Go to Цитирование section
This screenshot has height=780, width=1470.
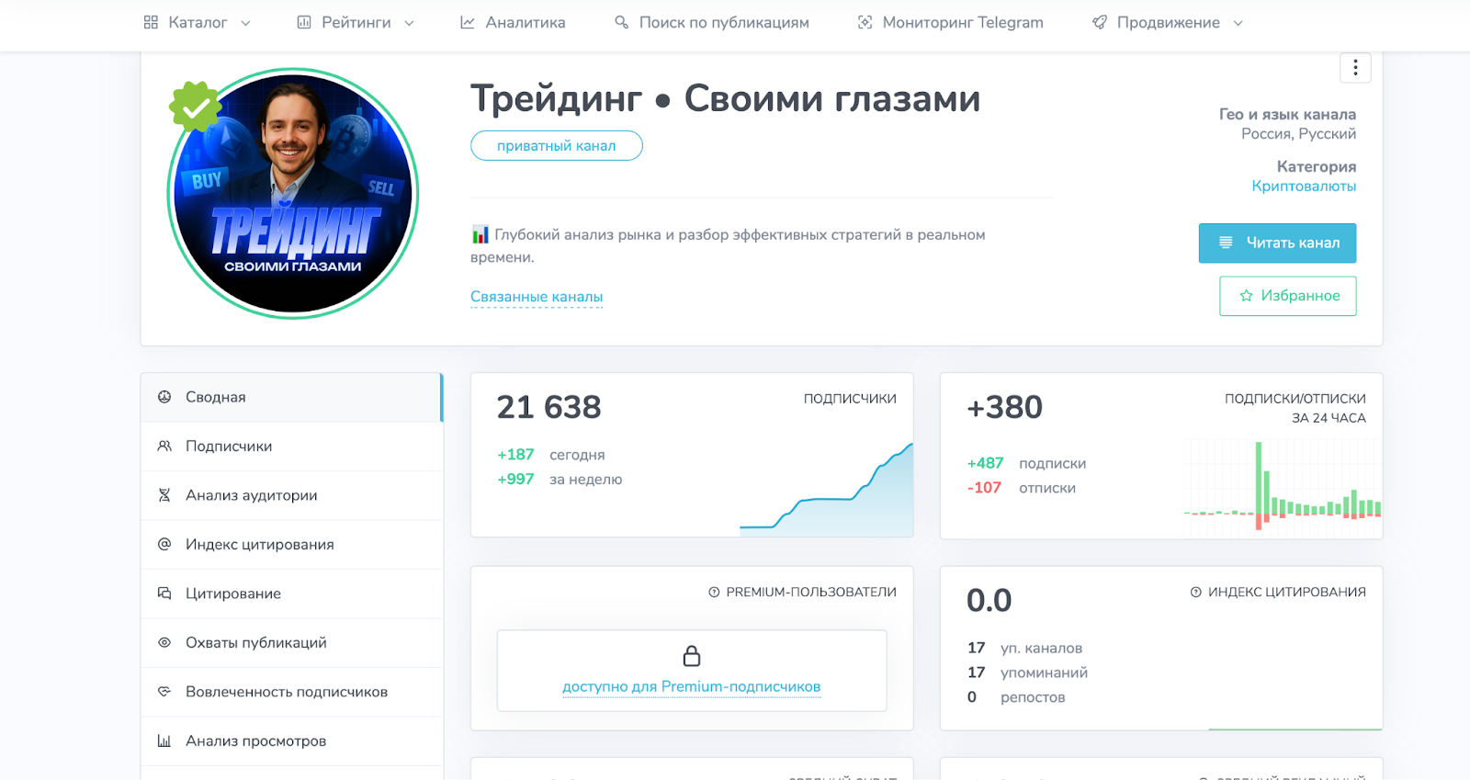tap(291, 593)
